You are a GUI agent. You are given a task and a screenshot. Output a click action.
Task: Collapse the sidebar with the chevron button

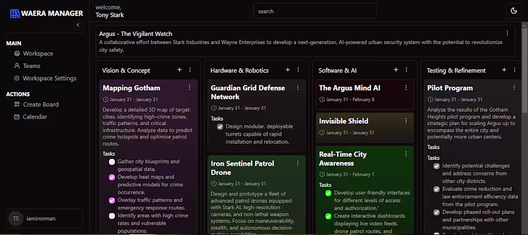click(x=78, y=25)
